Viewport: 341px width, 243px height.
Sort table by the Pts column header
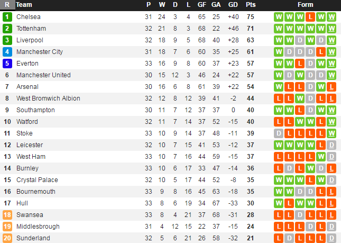(251, 5)
